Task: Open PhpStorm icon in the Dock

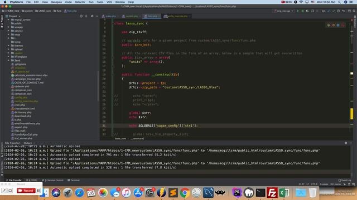Action: pyautogui.click(x=237, y=193)
